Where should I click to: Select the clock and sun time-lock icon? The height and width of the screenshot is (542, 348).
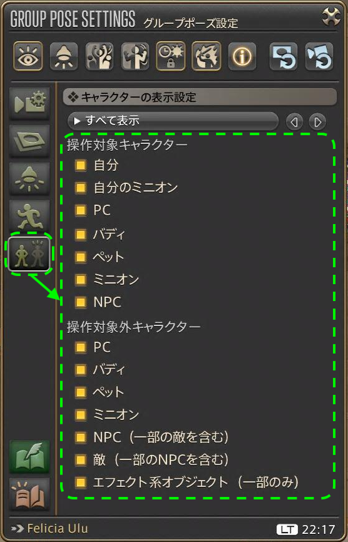(171, 56)
